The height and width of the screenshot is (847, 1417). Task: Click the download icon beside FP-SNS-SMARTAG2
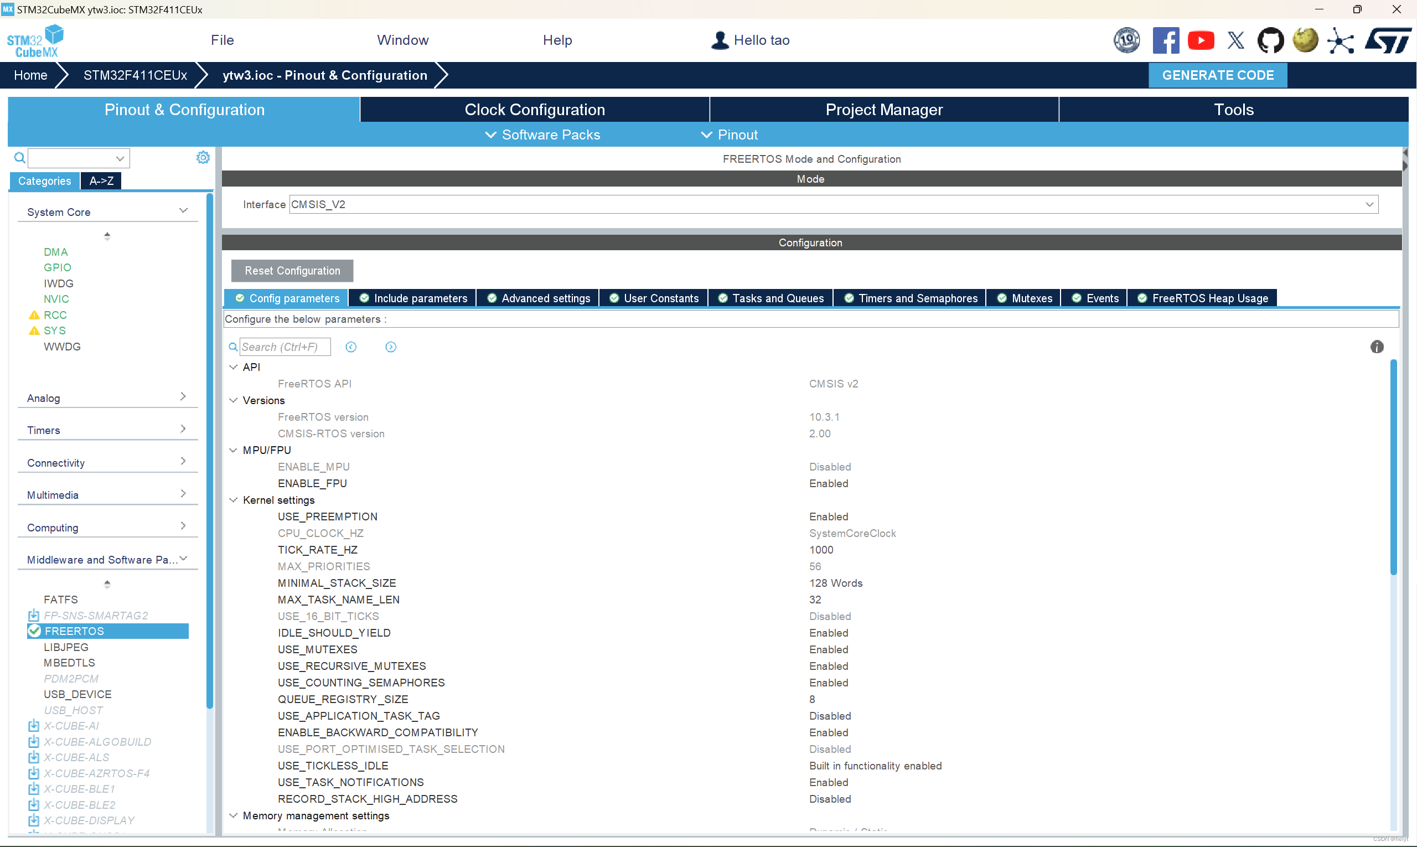point(34,615)
